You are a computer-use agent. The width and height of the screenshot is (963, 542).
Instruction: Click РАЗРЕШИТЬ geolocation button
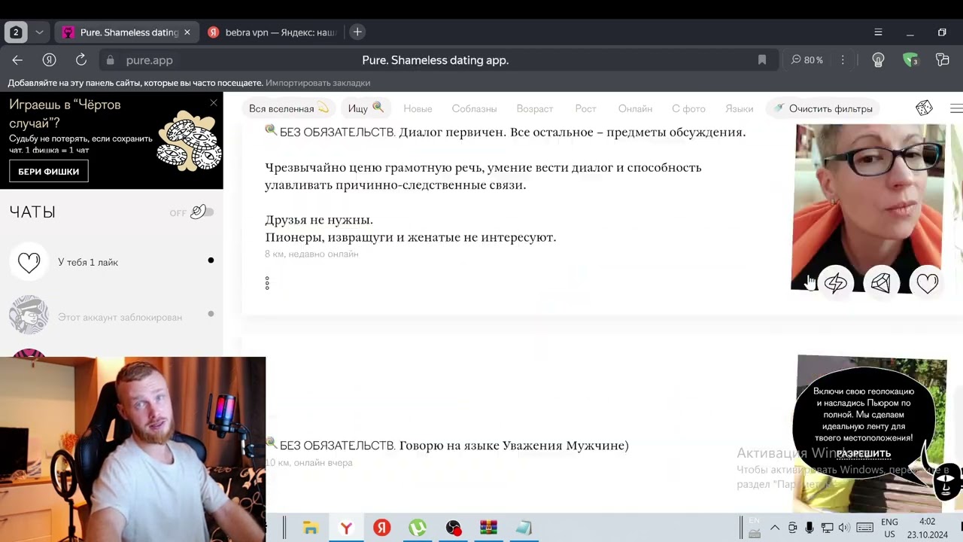pos(864,454)
